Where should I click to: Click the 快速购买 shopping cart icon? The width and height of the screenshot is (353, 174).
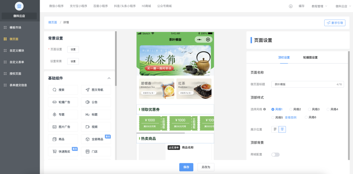(x=54, y=152)
